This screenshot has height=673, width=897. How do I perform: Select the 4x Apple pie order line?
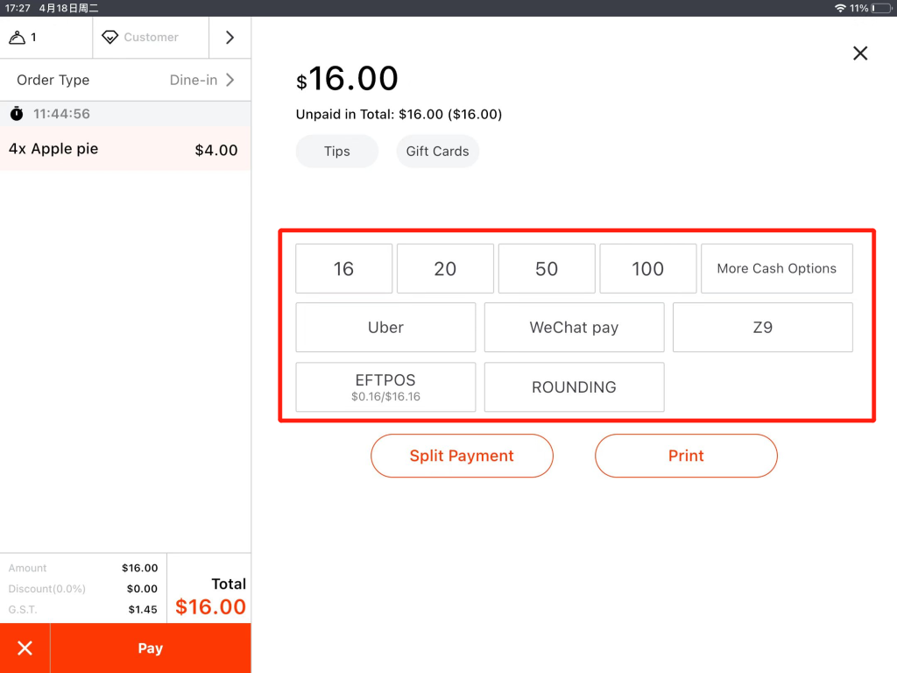click(124, 150)
